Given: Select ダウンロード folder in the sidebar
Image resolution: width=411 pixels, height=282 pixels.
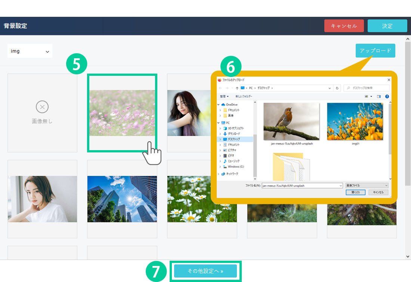Looking at the screenshot, I should click(x=234, y=134).
